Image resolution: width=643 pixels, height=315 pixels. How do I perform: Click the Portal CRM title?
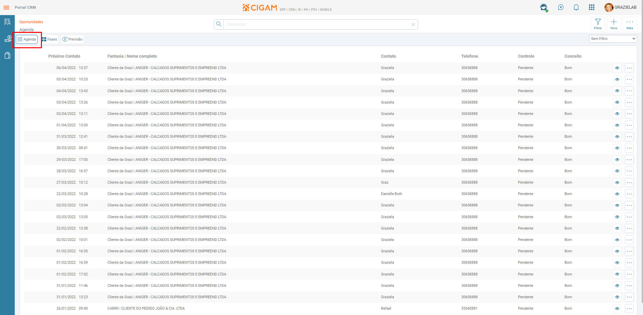[x=25, y=7]
